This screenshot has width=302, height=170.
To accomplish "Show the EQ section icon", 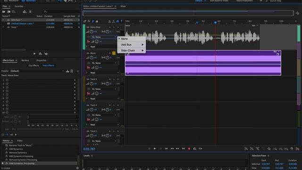I will click(97, 21).
